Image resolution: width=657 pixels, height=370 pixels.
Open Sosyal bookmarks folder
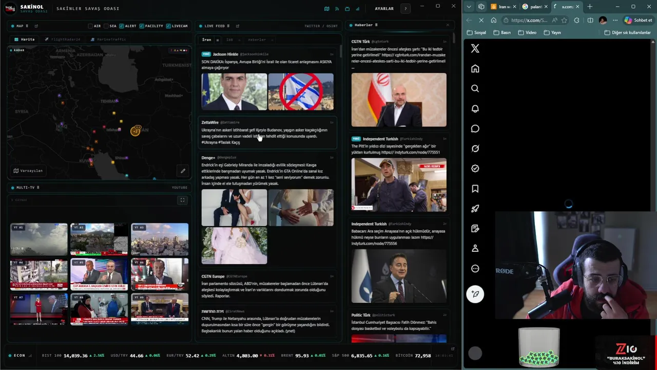coord(476,32)
